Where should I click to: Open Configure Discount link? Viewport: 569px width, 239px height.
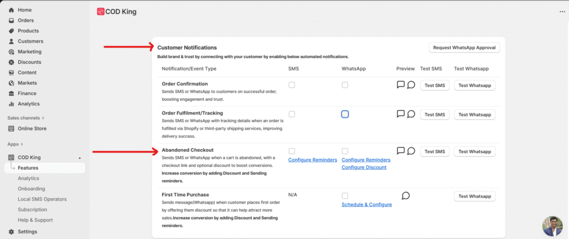(x=364, y=167)
